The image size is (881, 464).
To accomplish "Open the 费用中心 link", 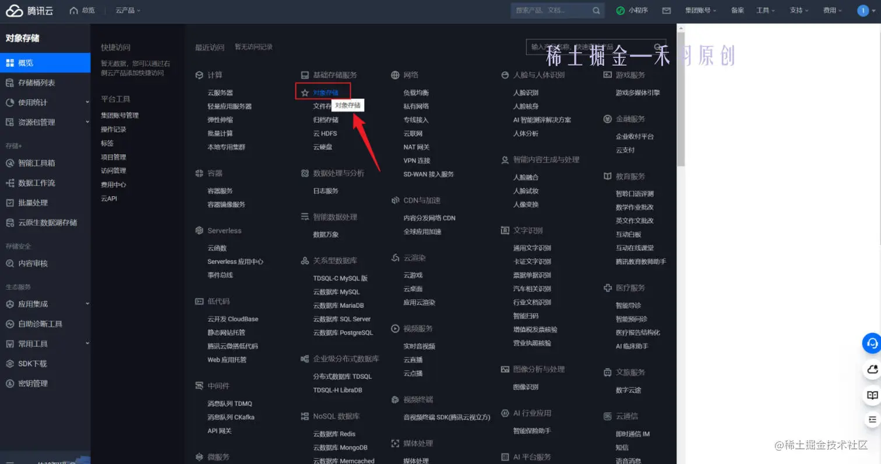I will click(x=113, y=185).
